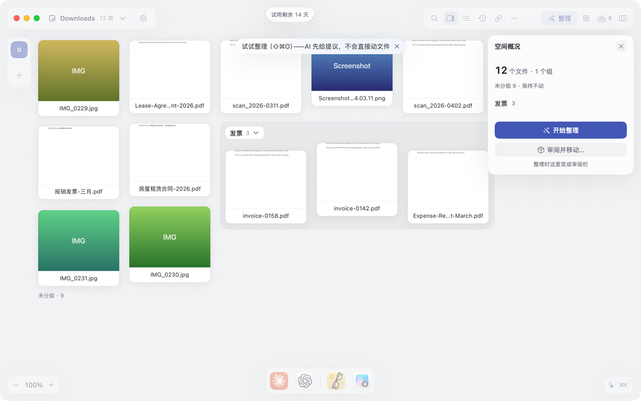Switch to list view icon
Screen dimensions: 641x401
(466, 18)
